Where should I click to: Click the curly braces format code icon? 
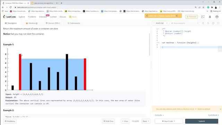[x=203, y=23]
